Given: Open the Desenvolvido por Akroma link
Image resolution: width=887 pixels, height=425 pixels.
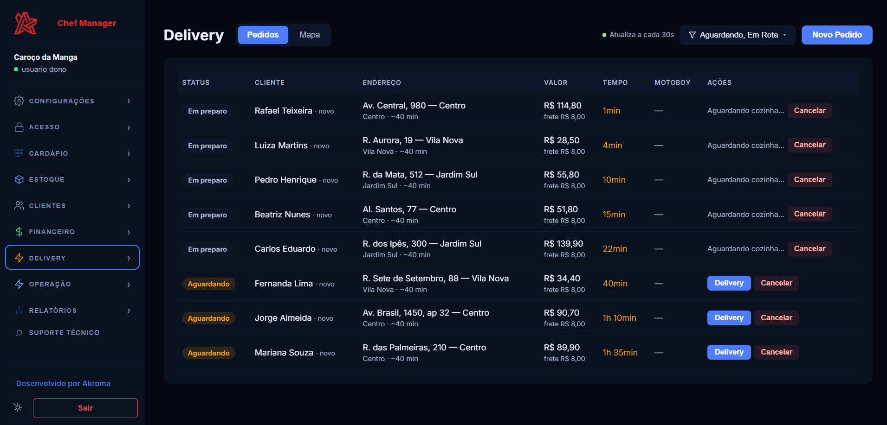Looking at the screenshot, I should pyautogui.click(x=63, y=383).
